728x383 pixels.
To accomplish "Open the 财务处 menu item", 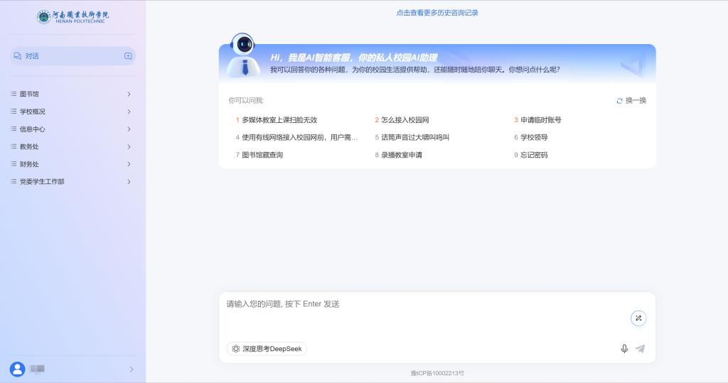I will point(73,164).
